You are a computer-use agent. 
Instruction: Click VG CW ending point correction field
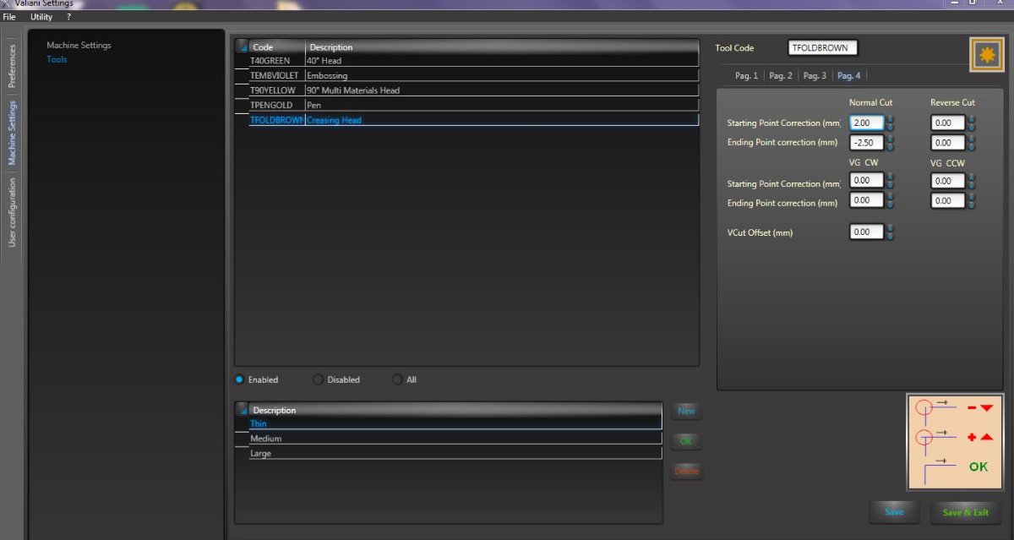(x=866, y=201)
